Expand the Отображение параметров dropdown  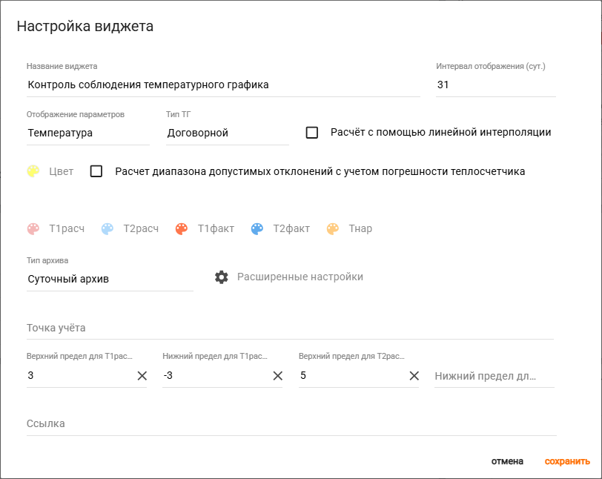[x=87, y=133]
